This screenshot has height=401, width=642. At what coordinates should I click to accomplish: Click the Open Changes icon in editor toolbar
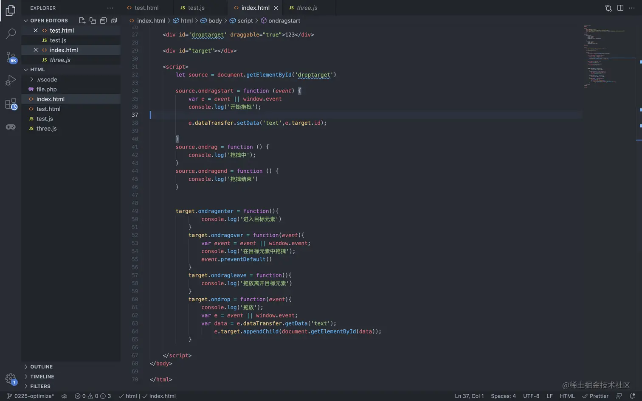[608, 8]
